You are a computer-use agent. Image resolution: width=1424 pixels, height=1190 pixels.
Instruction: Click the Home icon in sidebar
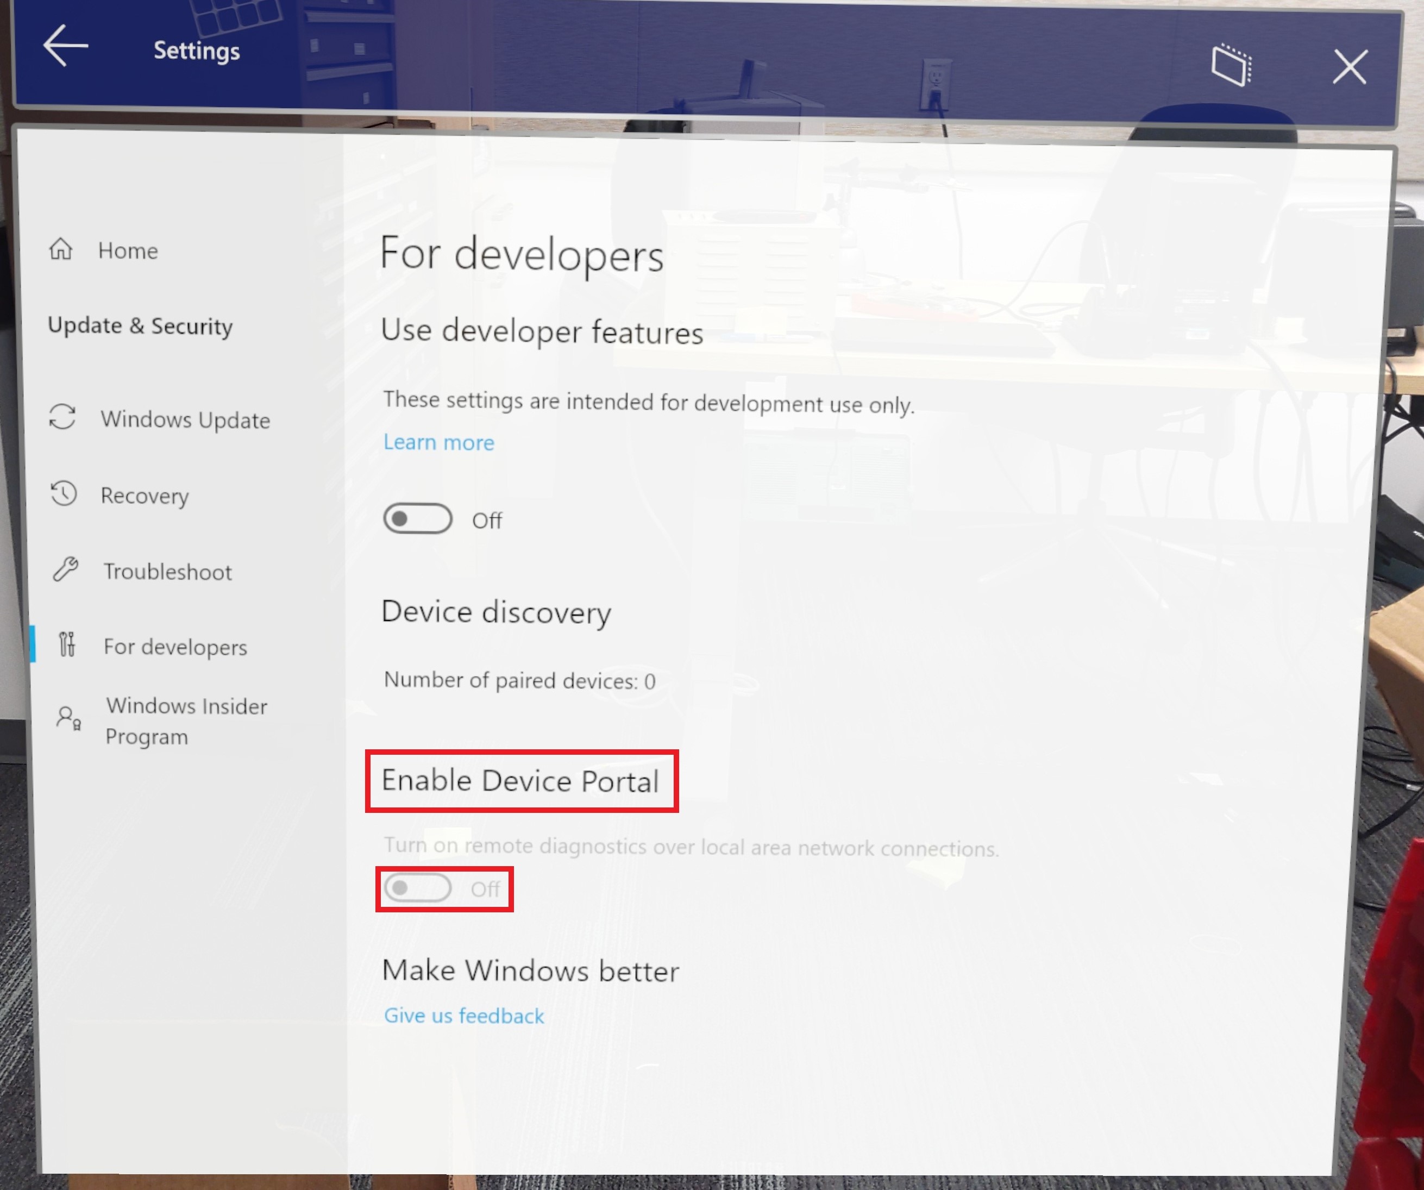pos(62,249)
